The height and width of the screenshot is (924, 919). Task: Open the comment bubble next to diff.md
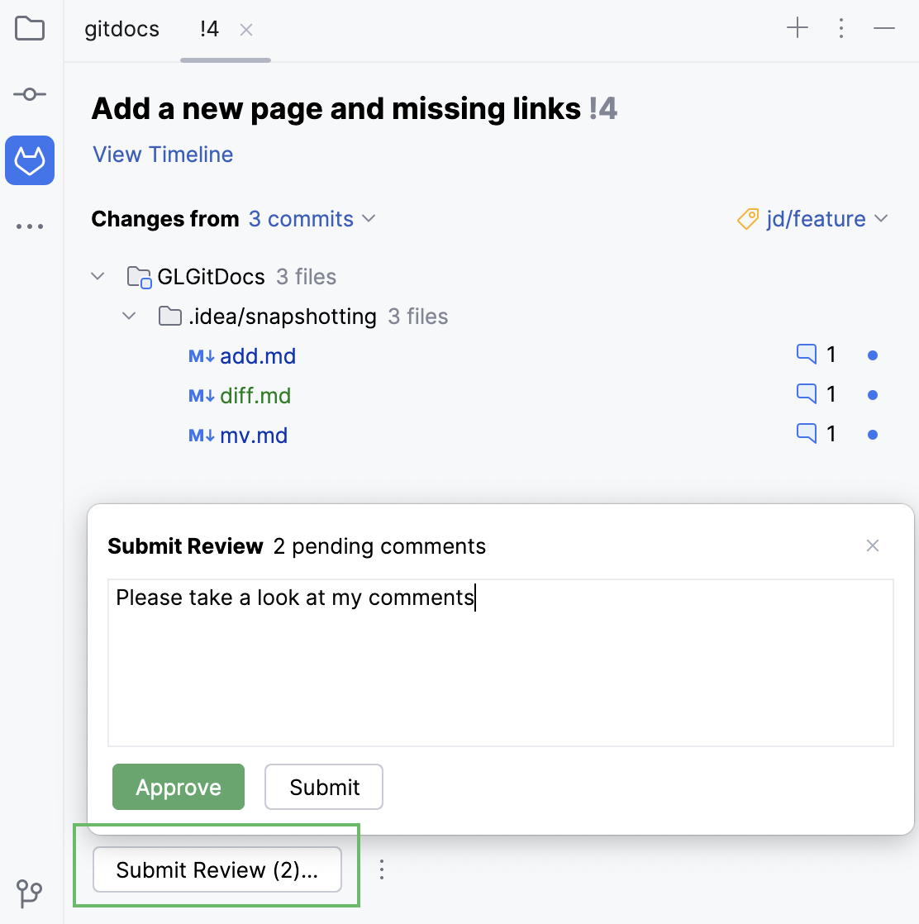click(806, 393)
